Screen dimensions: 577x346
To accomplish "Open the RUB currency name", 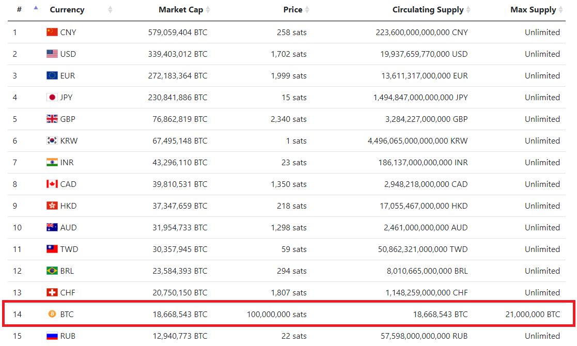I will pyautogui.click(x=68, y=336).
